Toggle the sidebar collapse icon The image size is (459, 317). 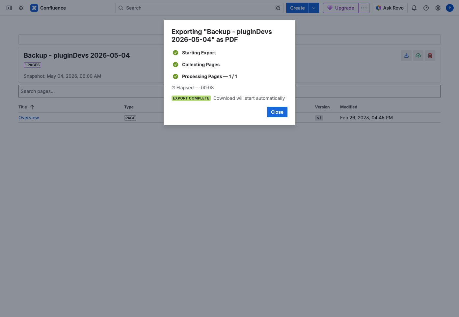coord(9,8)
